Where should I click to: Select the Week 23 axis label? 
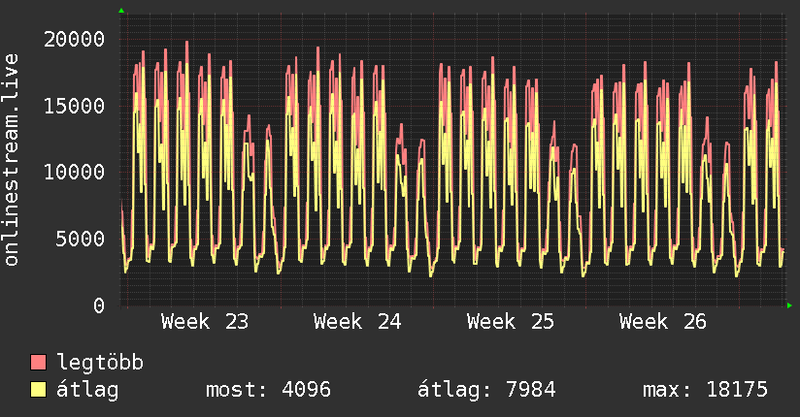point(205,322)
